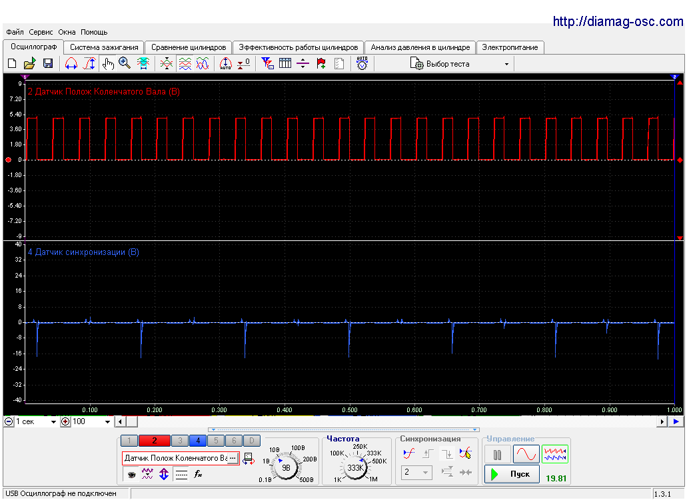Image resolution: width=693 pixels, height=502 pixels.
Task: Click the overlay channels icon with dotted waveforms
Action: (x=166, y=64)
